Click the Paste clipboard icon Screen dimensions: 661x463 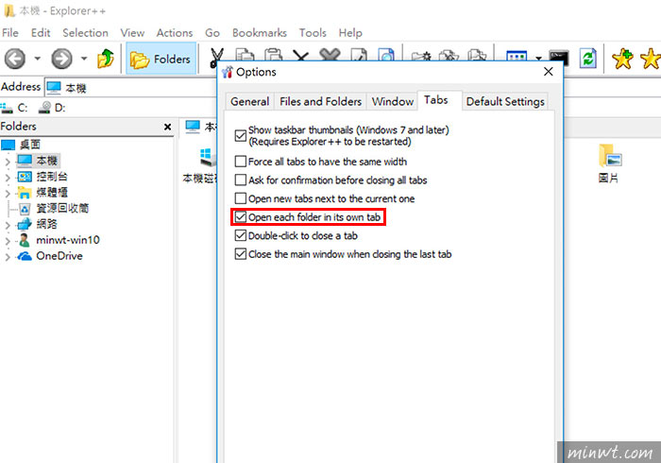[x=273, y=55]
